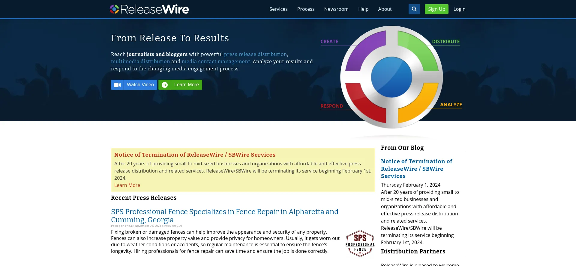The width and height of the screenshot is (576, 266).
Task: Follow the multimedia distribution link
Action: click(x=140, y=61)
